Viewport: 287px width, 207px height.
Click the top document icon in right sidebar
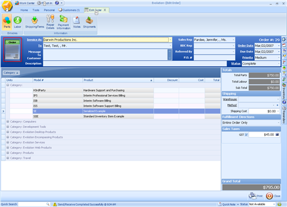click(284, 40)
